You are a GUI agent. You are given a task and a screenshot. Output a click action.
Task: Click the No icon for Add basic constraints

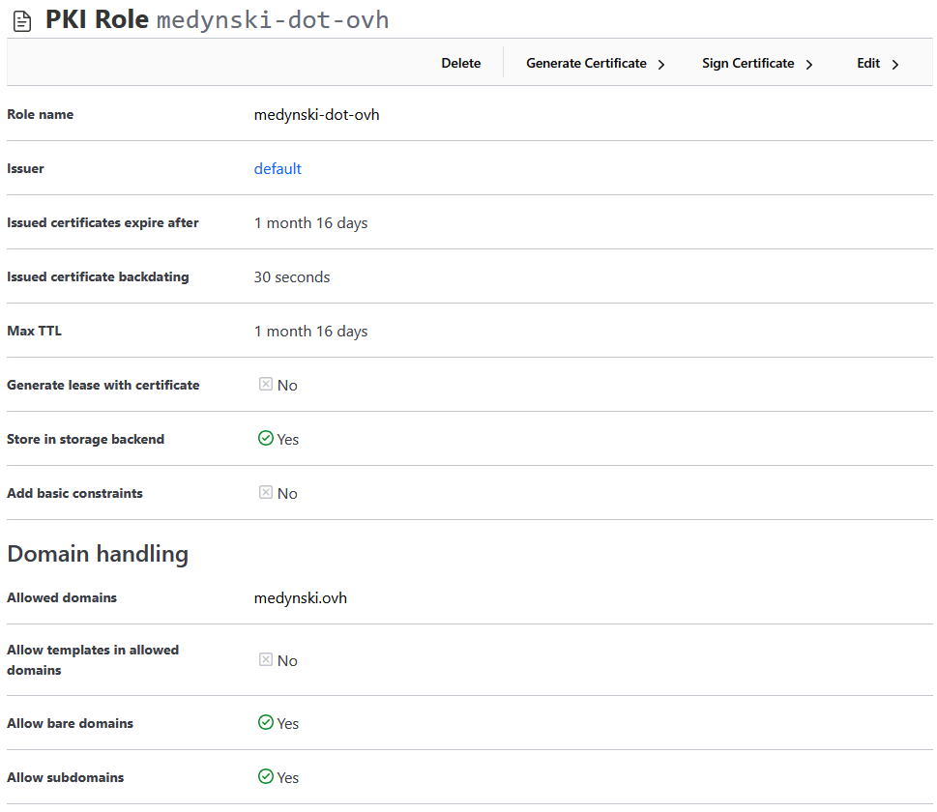point(266,493)
